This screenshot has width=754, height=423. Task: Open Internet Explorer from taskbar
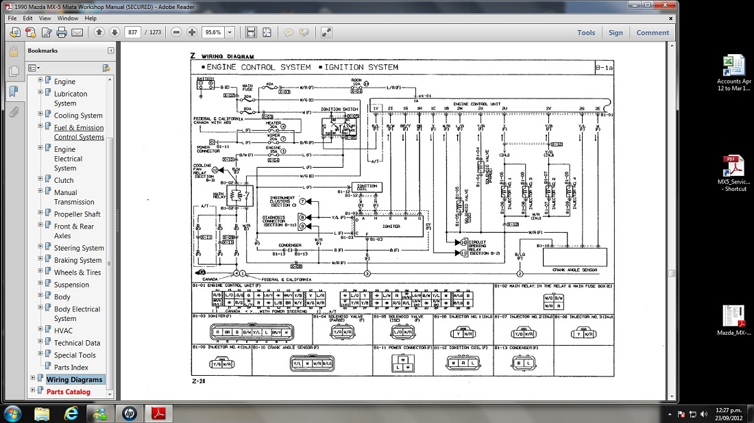pos(71,413)
